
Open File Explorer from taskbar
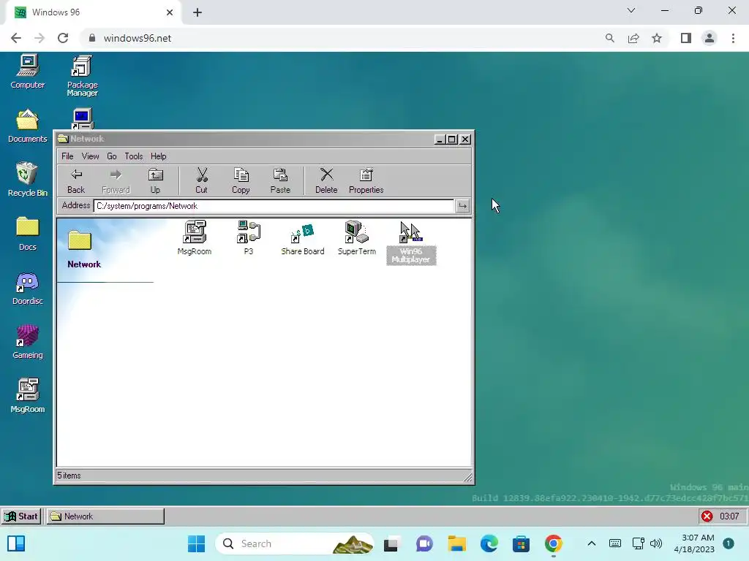456,543
